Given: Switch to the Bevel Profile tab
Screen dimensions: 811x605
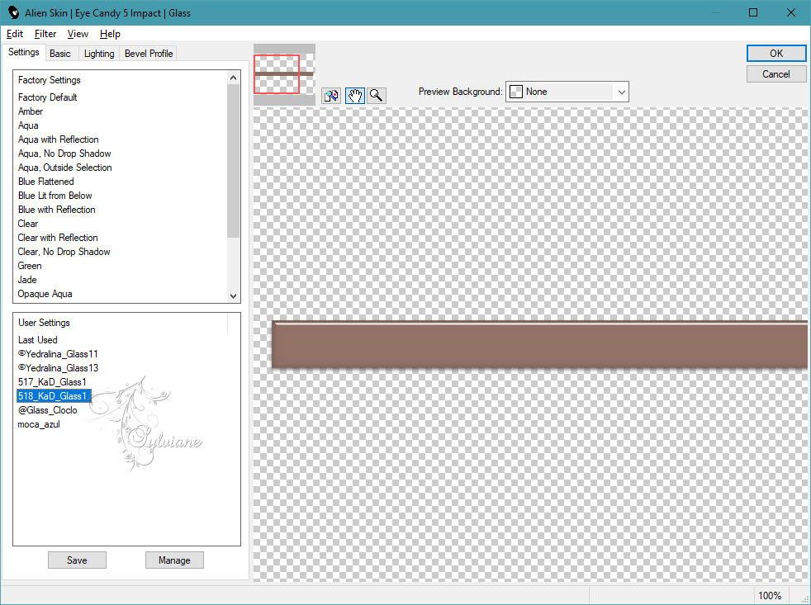Looking at the screenshot, I should tap(149, 54).
